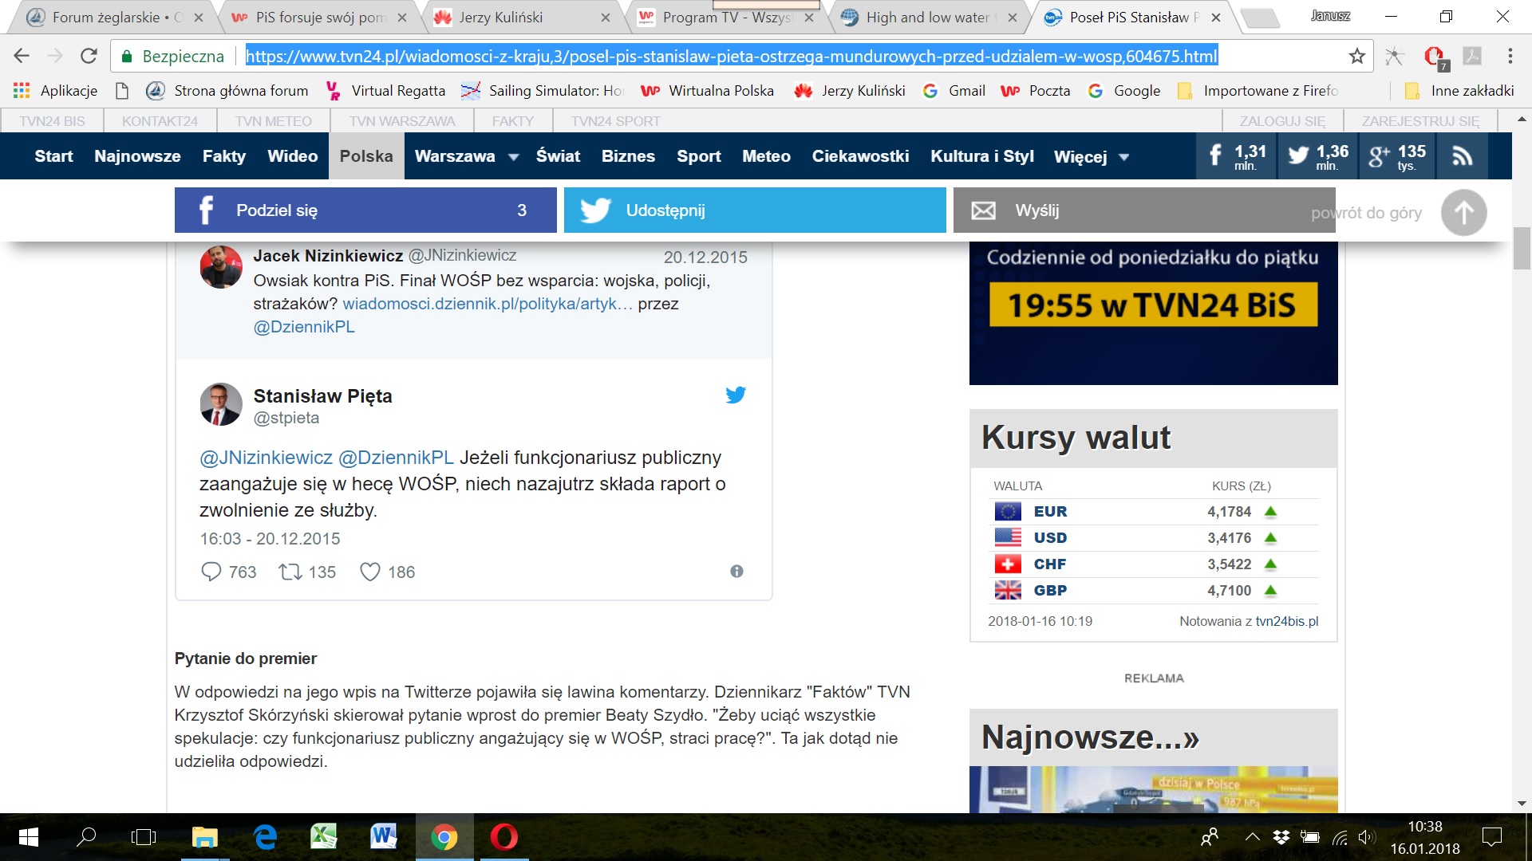
Task: Open the Aplikacje apps grid bookmark
Action: point(55,91)
